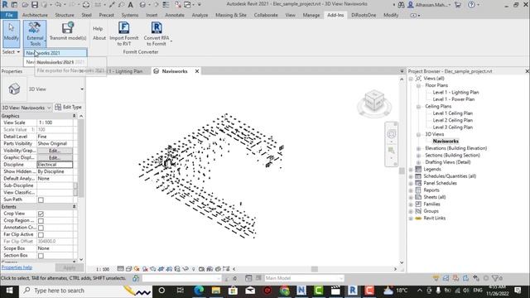Click the Help button in ribbon
The width and height of the screenshot is (530, 298).
tap(98, 29)
